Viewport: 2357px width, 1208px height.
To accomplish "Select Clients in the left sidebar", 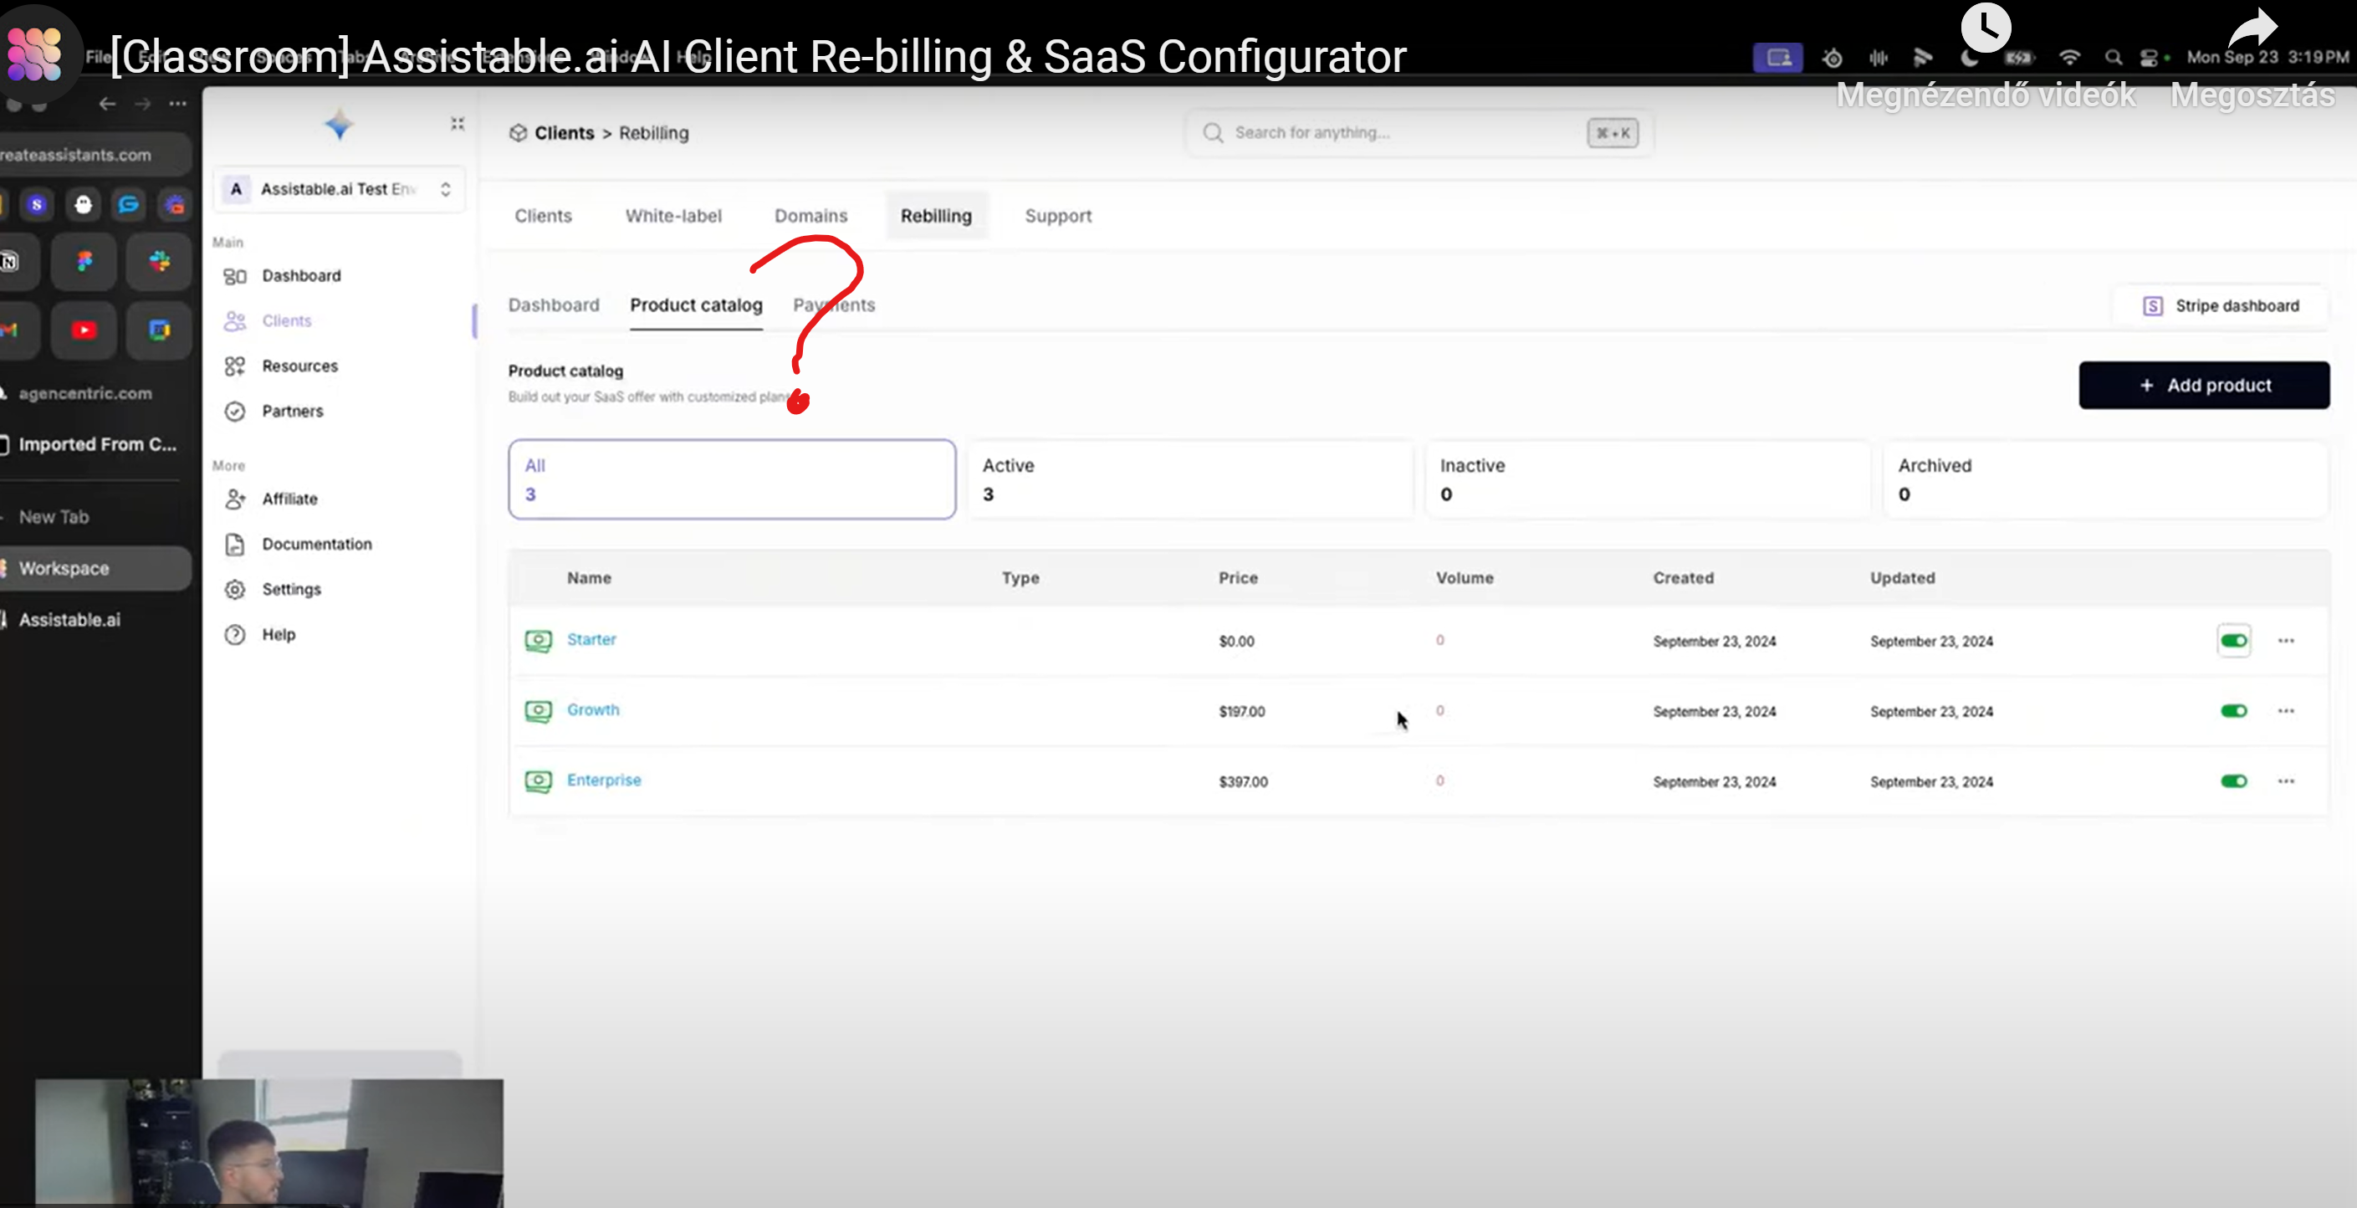I will 235,320.
